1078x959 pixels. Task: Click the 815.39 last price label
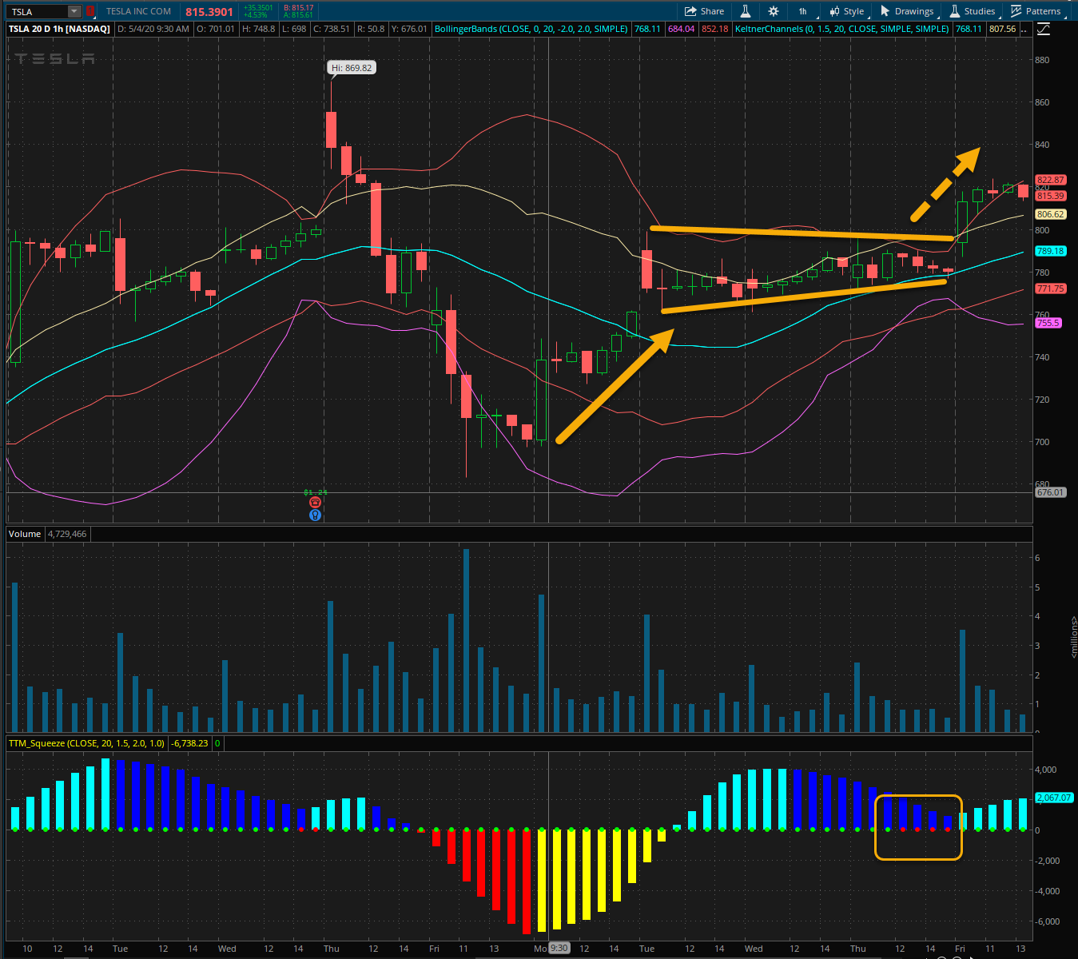(1050, 196)
